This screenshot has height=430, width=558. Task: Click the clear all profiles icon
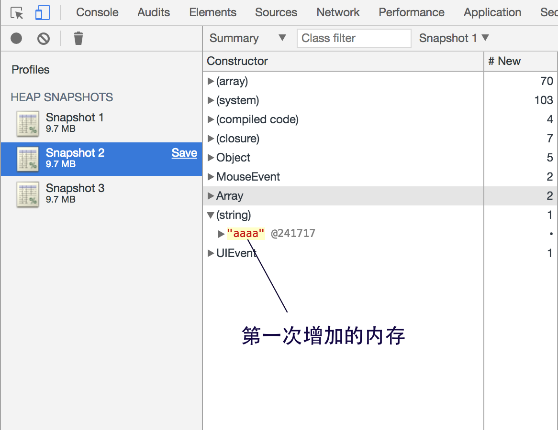click(x=44, y=38)
